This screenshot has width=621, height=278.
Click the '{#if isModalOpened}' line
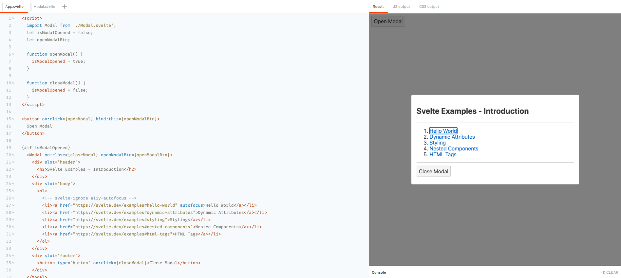pos(46,148)
